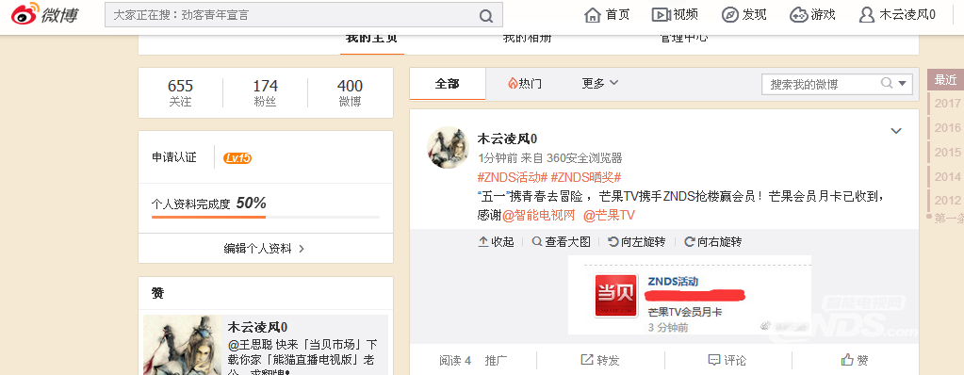Click the avatar in the 赞 panel
The width and height of the screenshot is (964, 375).
click(x=183, y=345)
